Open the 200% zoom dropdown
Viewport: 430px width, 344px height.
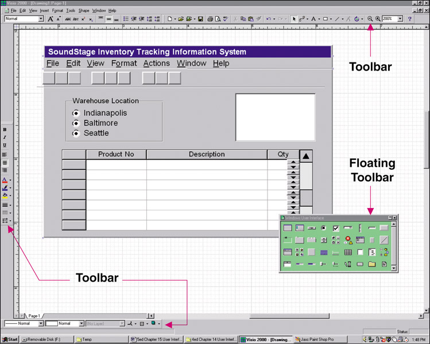(x=400, y=18)
